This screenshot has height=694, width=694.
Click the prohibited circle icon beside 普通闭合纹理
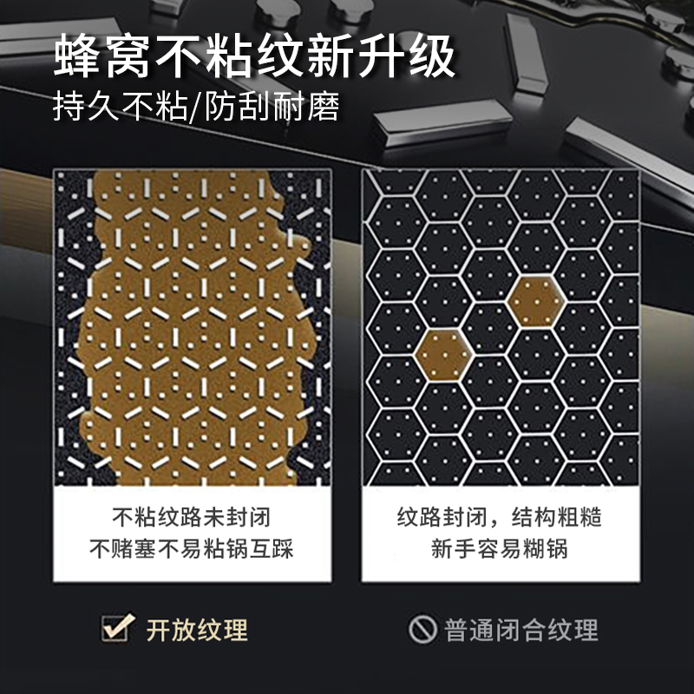click(x=422, y=630)
